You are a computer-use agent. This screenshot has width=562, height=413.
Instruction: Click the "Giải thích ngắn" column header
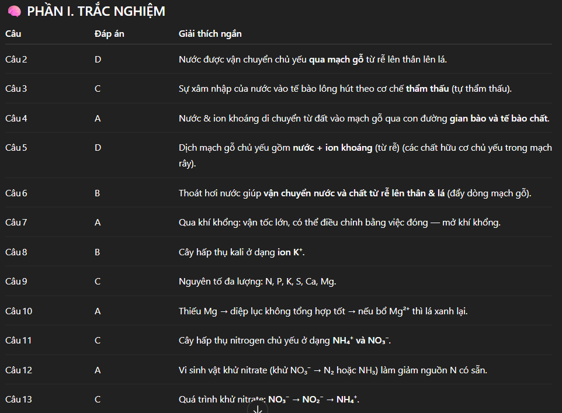click(210, 34)
